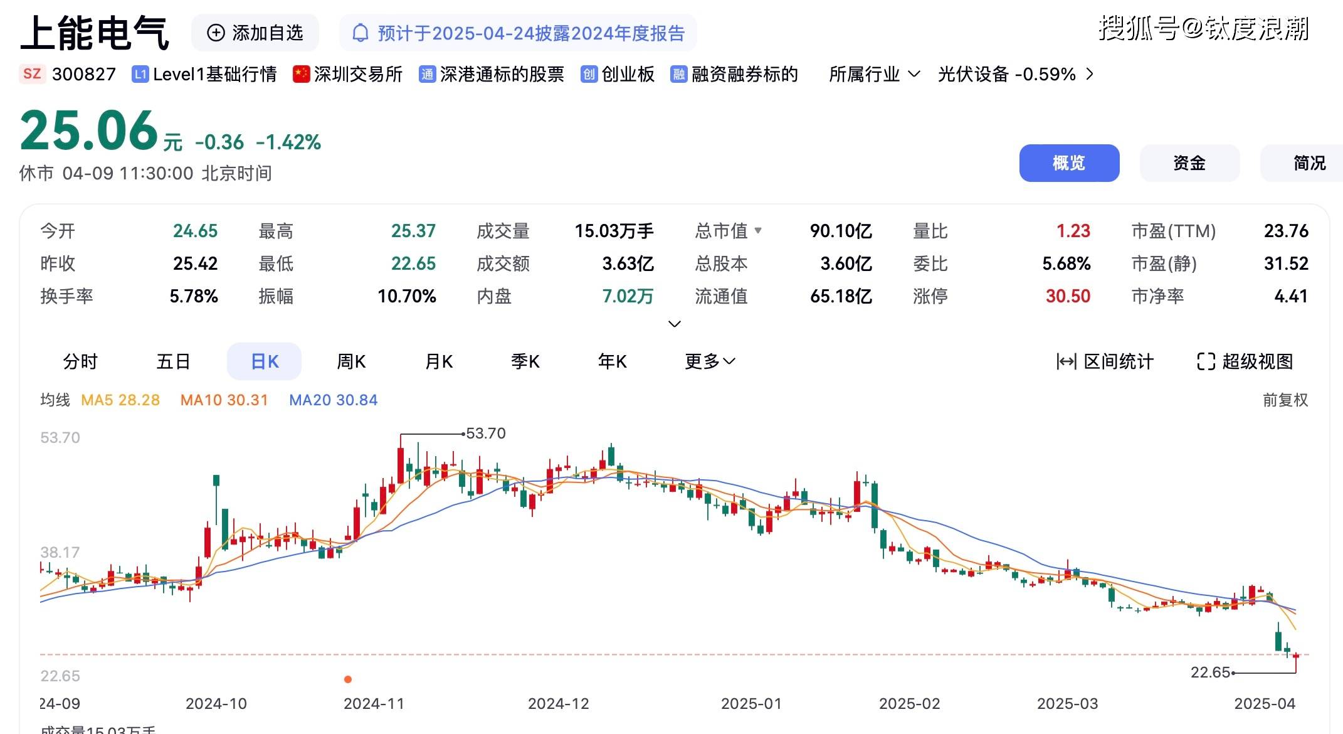Image resolution: width=1343 pixels, height=734 pixels.
Task: Click the 创 ChiNext badge icon
Action: pos(589,75)
